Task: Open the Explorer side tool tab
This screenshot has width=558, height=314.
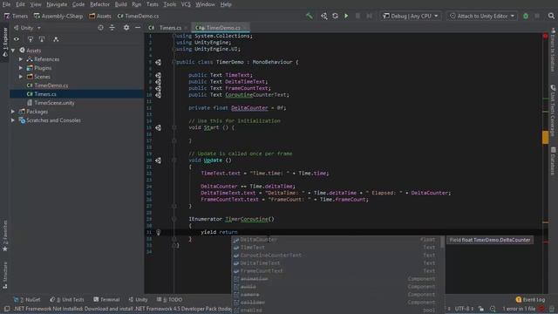Action: [x=4, y=43]
